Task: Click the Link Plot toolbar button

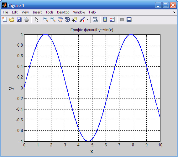Action: click(95, 20)
